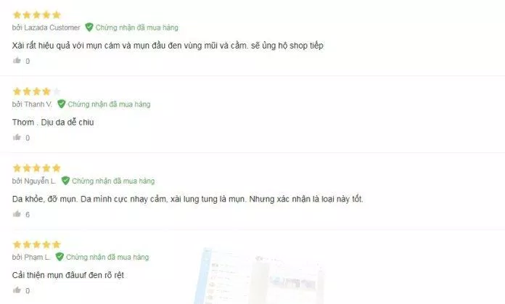
Task: Click green verified shield next to Thanh V.
Action: (61, 104)
